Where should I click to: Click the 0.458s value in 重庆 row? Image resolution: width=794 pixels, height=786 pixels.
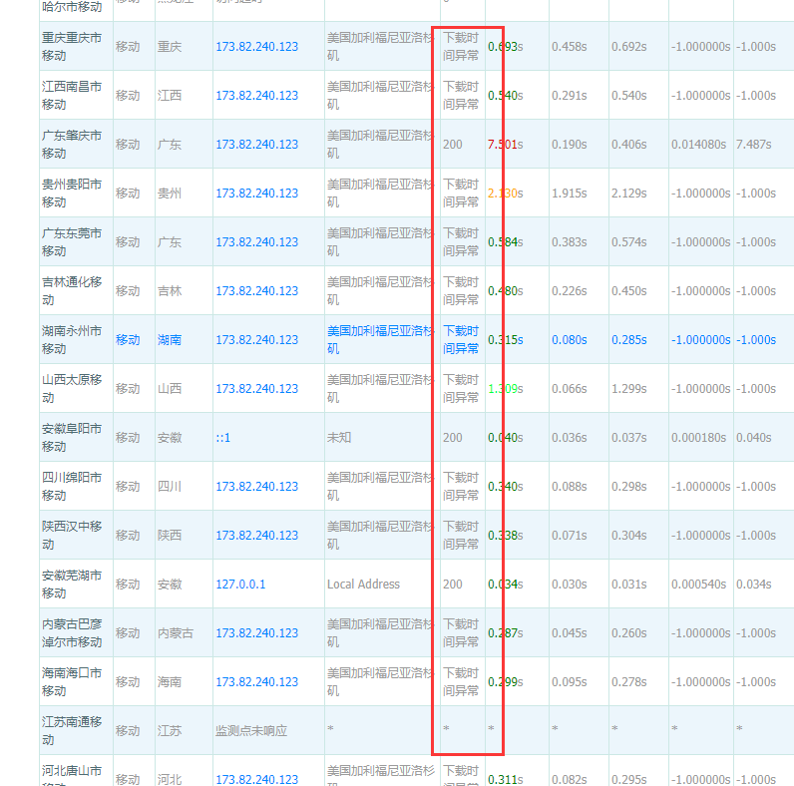tap(570, 47)
